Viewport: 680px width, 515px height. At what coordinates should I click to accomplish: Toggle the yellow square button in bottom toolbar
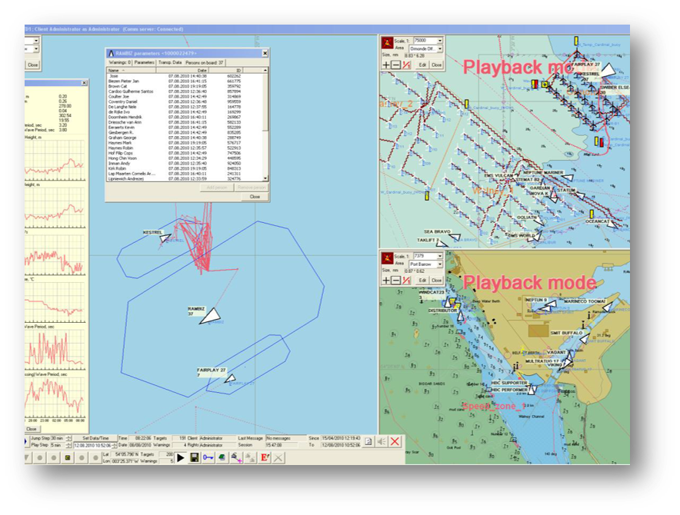click(x=67, y=458)
